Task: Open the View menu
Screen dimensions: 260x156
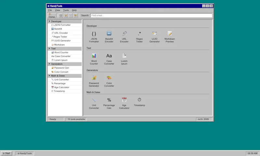Action: (58, 10)
